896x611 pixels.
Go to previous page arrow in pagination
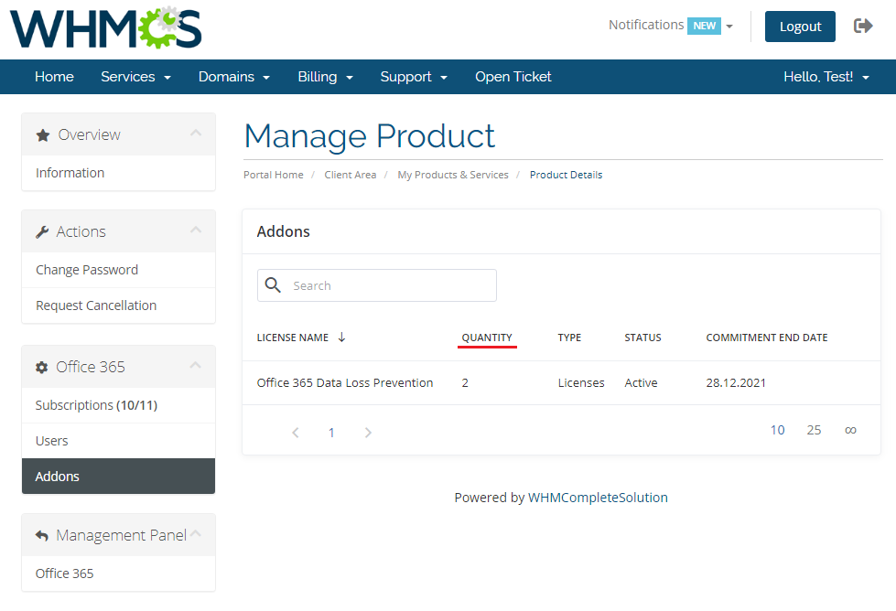(x=296, y=433)
